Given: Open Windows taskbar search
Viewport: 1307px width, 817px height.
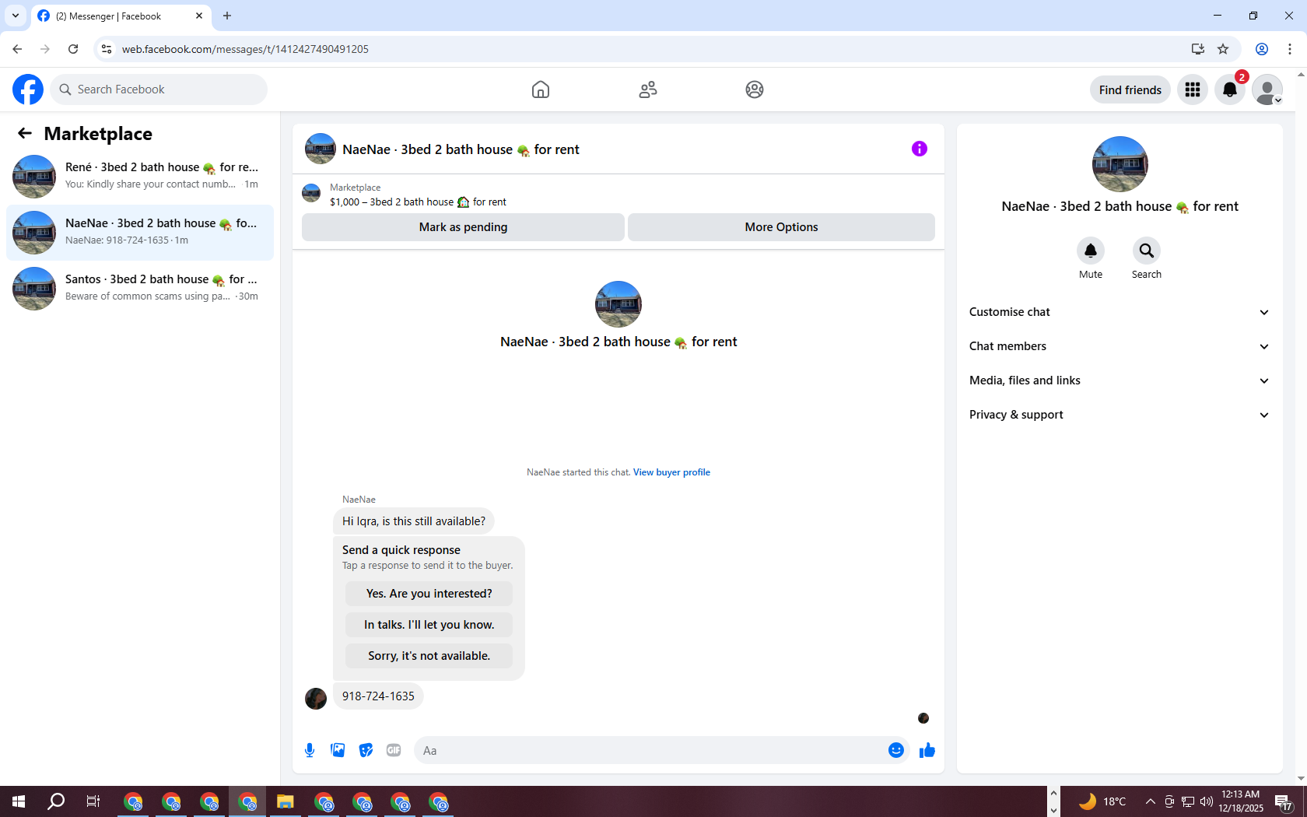Looking at the screenshot, I should [x=56, y=801].
